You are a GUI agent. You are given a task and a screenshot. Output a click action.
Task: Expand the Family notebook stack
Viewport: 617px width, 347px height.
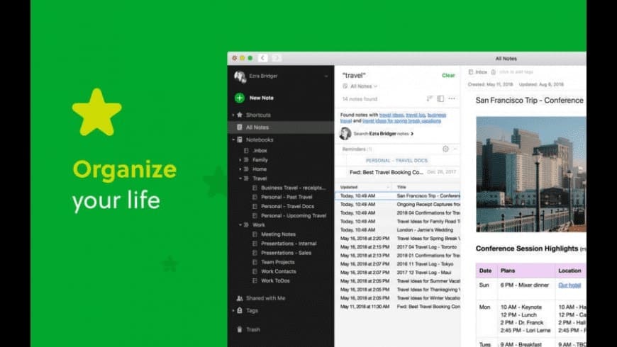[240, 160]
